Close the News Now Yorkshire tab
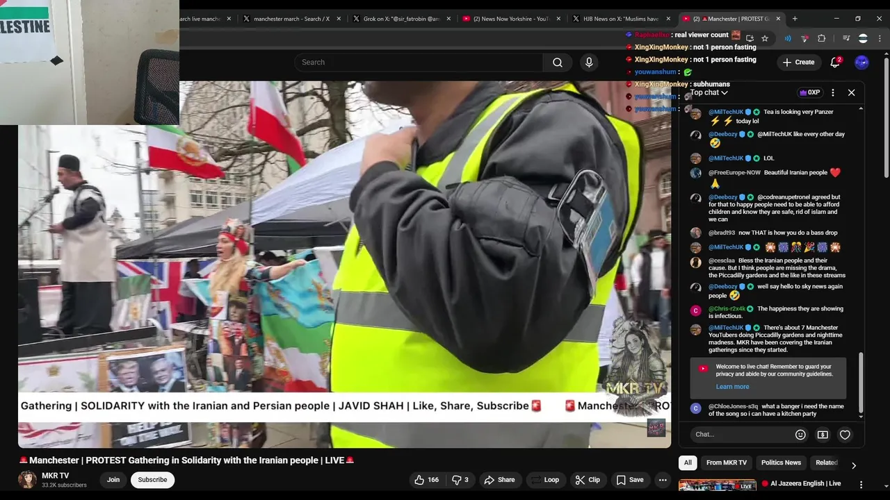 coord(558,19)
